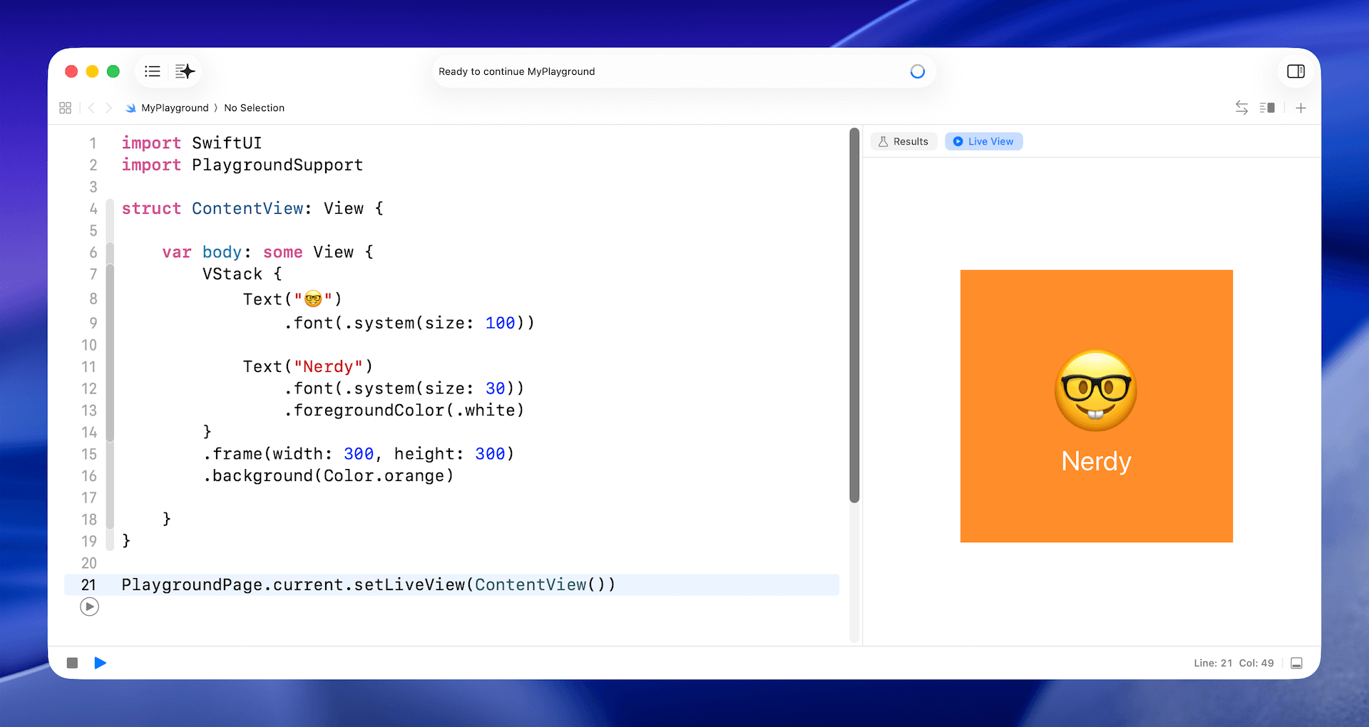Click the orange Nerdy live preview
This screenshot has width=1369, height=727.
pos(1096,406)
